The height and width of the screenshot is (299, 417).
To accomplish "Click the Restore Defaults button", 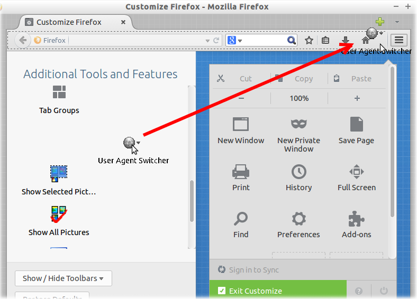I will click(52, 296).
